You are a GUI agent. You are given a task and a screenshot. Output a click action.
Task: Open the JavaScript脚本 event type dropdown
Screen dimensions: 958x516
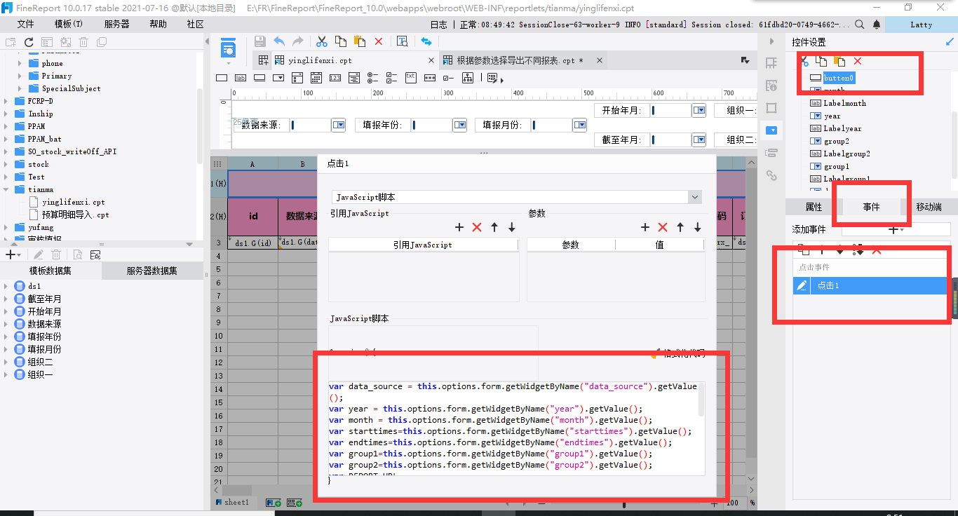(x=695, y=198)
